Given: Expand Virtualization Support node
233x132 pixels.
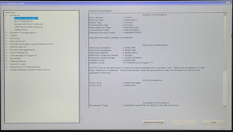Looking at the screenshot, I should coord(6,55).
